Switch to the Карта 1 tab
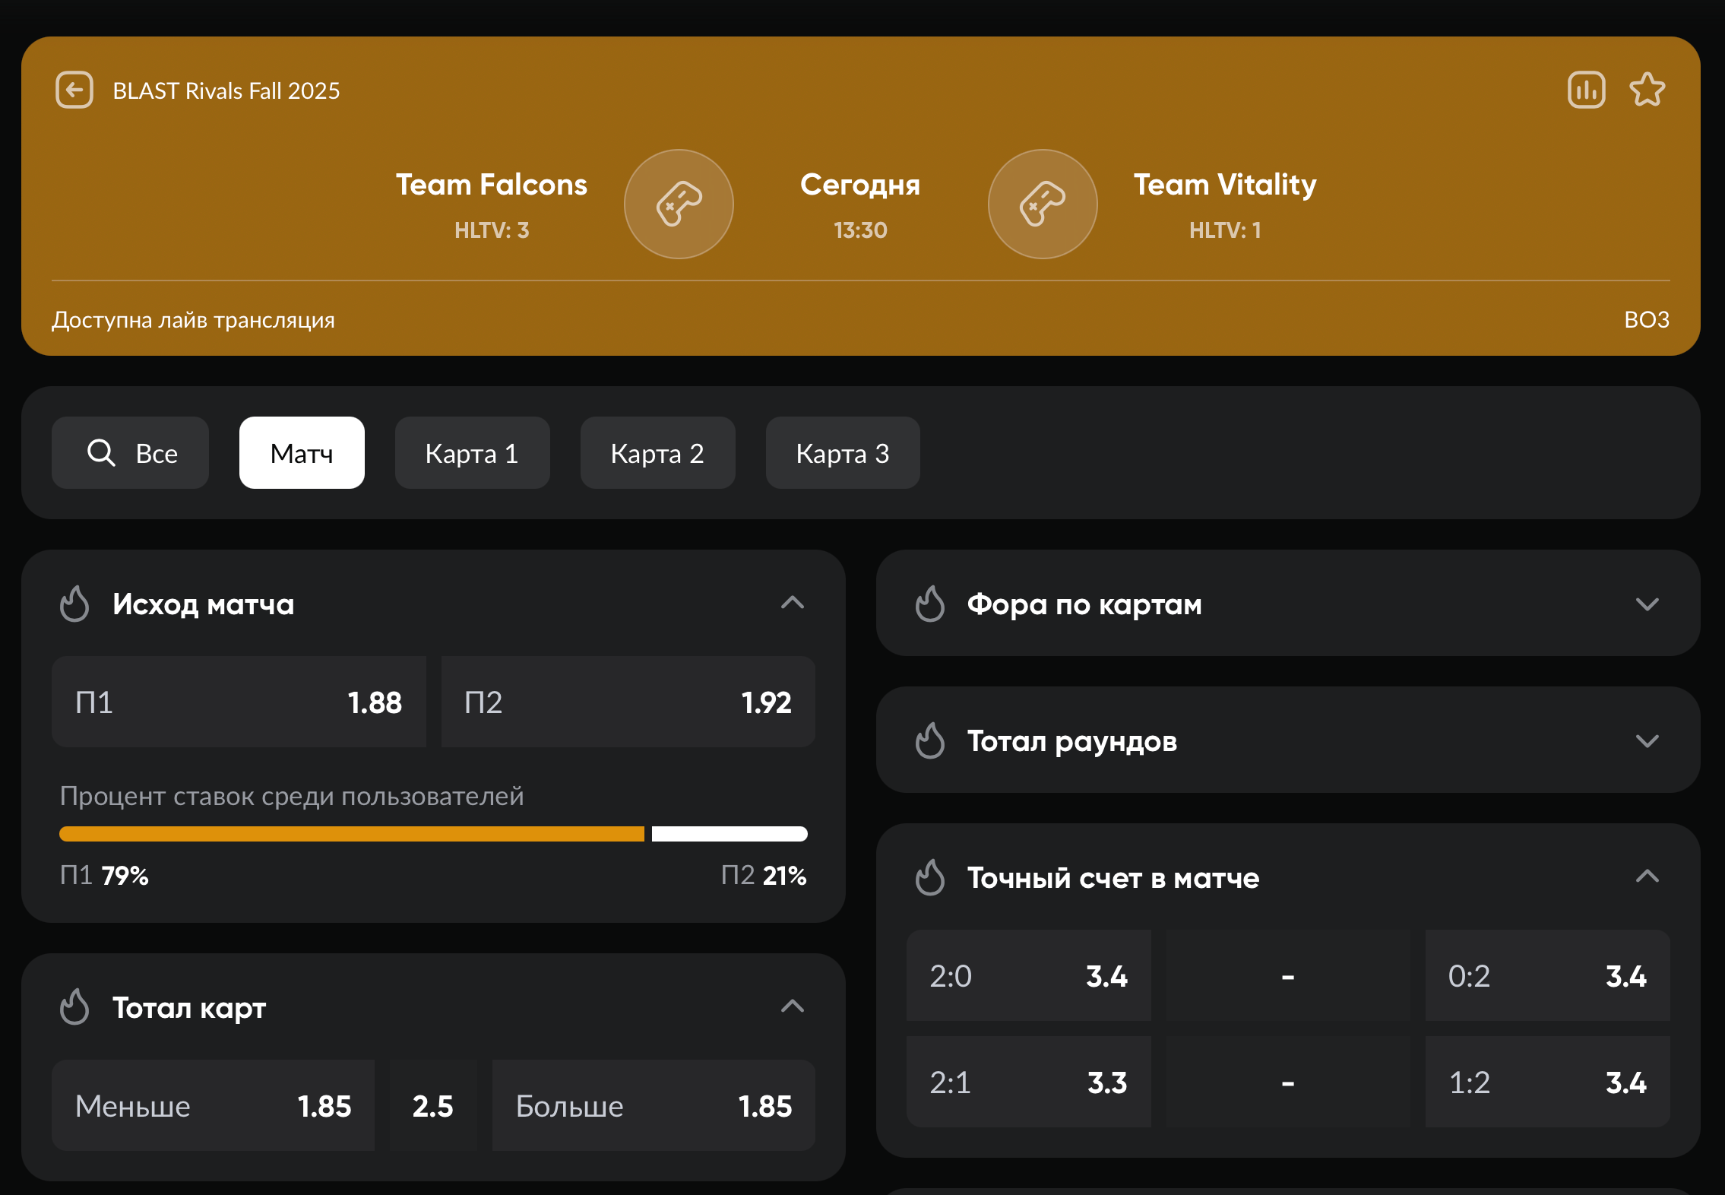Screen dimensions: 1725x1195 472,453
